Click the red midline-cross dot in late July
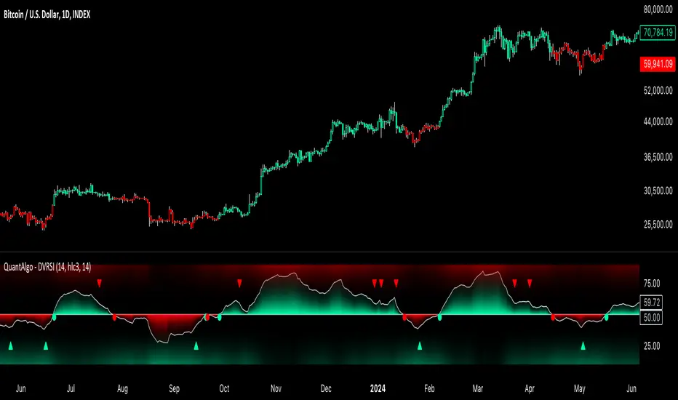This screenshot has height=400, width=678. tap(114, 317)
